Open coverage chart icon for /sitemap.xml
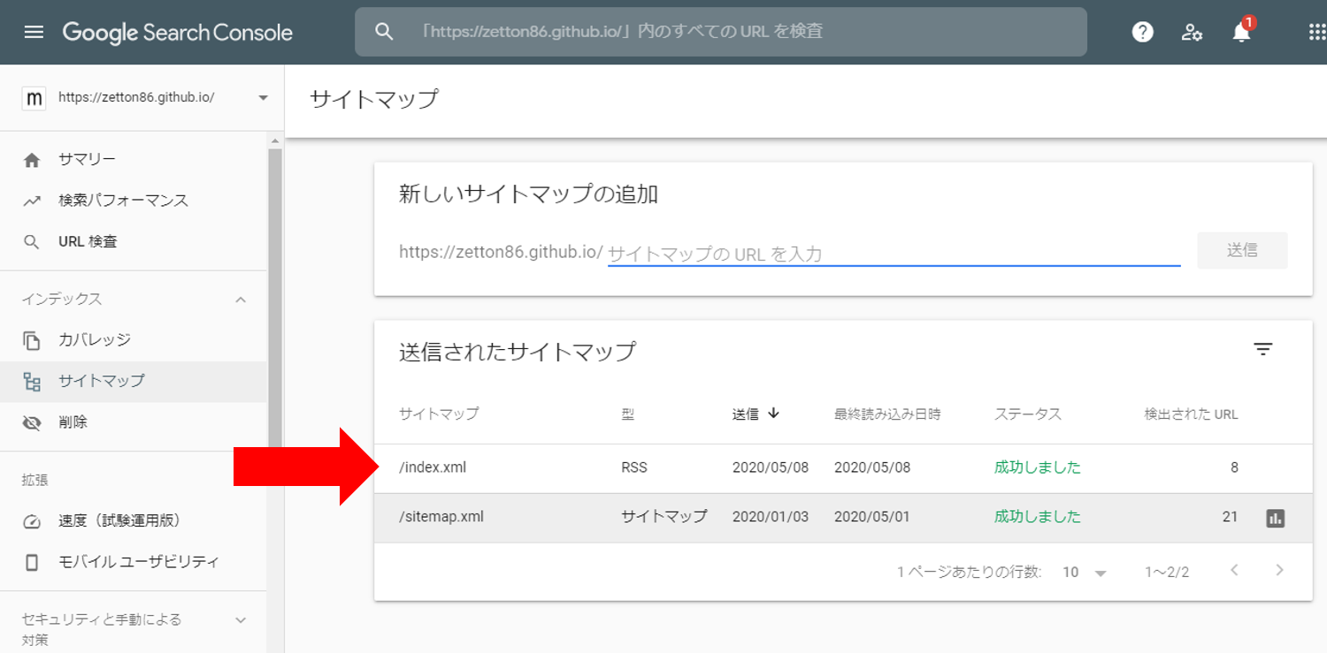The image size is (1327, 653). (x=1275, y=518)
